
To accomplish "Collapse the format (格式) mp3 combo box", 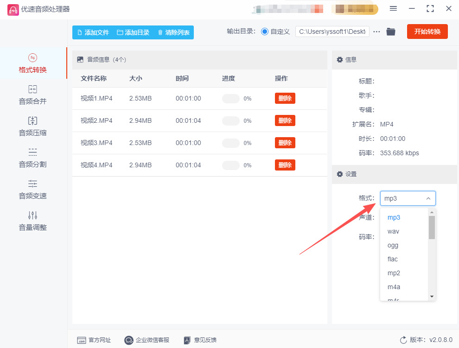I will tap(408, 198).
